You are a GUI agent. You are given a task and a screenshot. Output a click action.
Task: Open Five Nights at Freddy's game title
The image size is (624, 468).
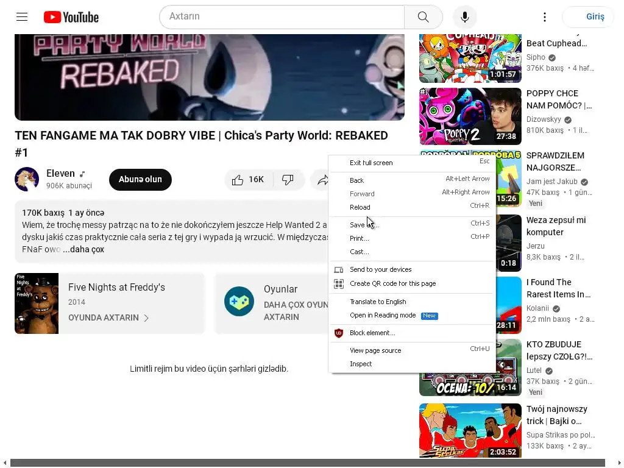click(x=116, y=288)
